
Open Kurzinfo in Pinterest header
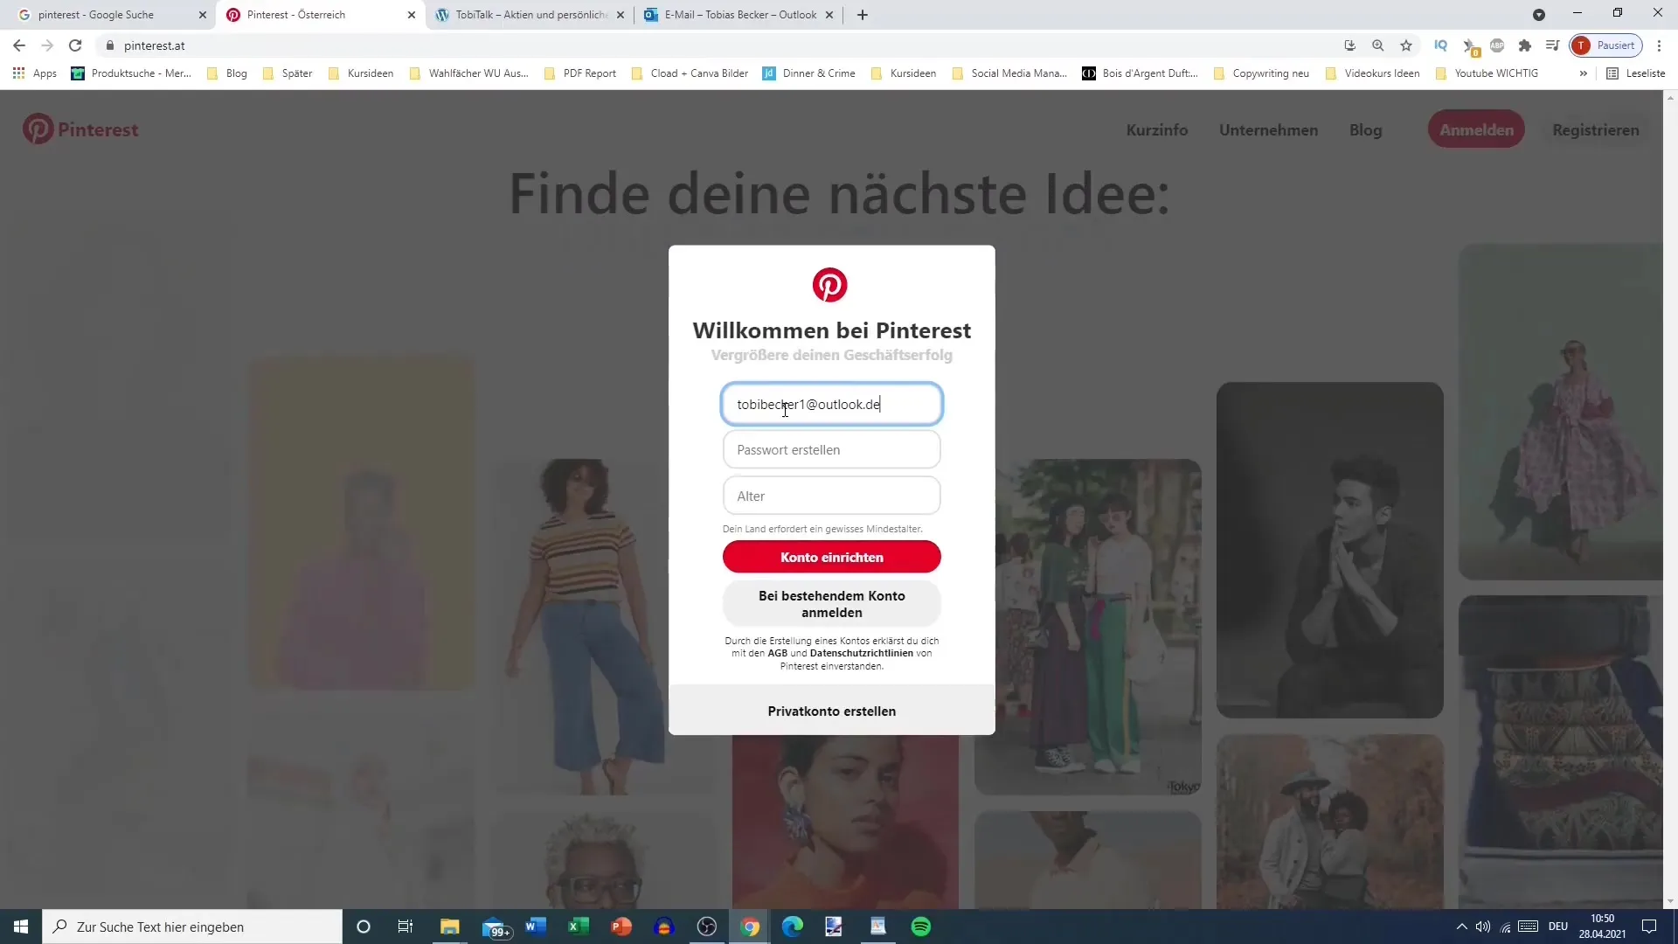click(1157, 130)
